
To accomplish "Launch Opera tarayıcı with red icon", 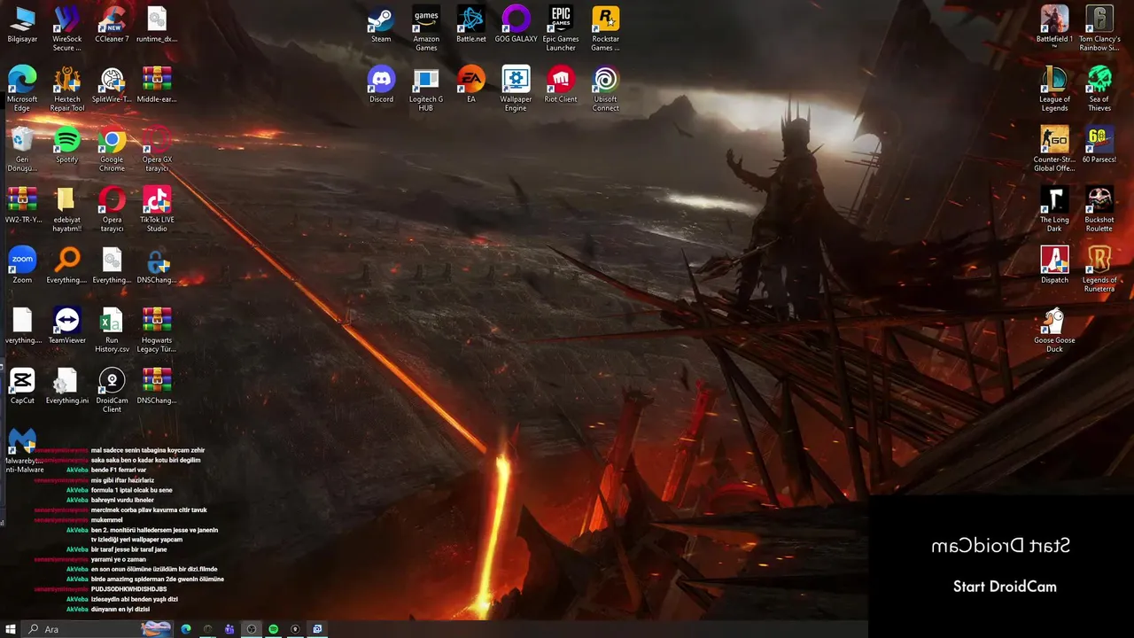I will [x=112, y=210].
